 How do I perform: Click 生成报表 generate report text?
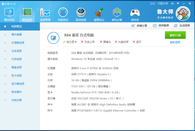click(x=185, y=26)
